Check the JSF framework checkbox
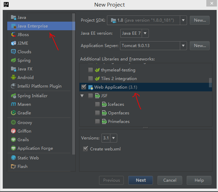218x192 pixels. click(90, 95)
